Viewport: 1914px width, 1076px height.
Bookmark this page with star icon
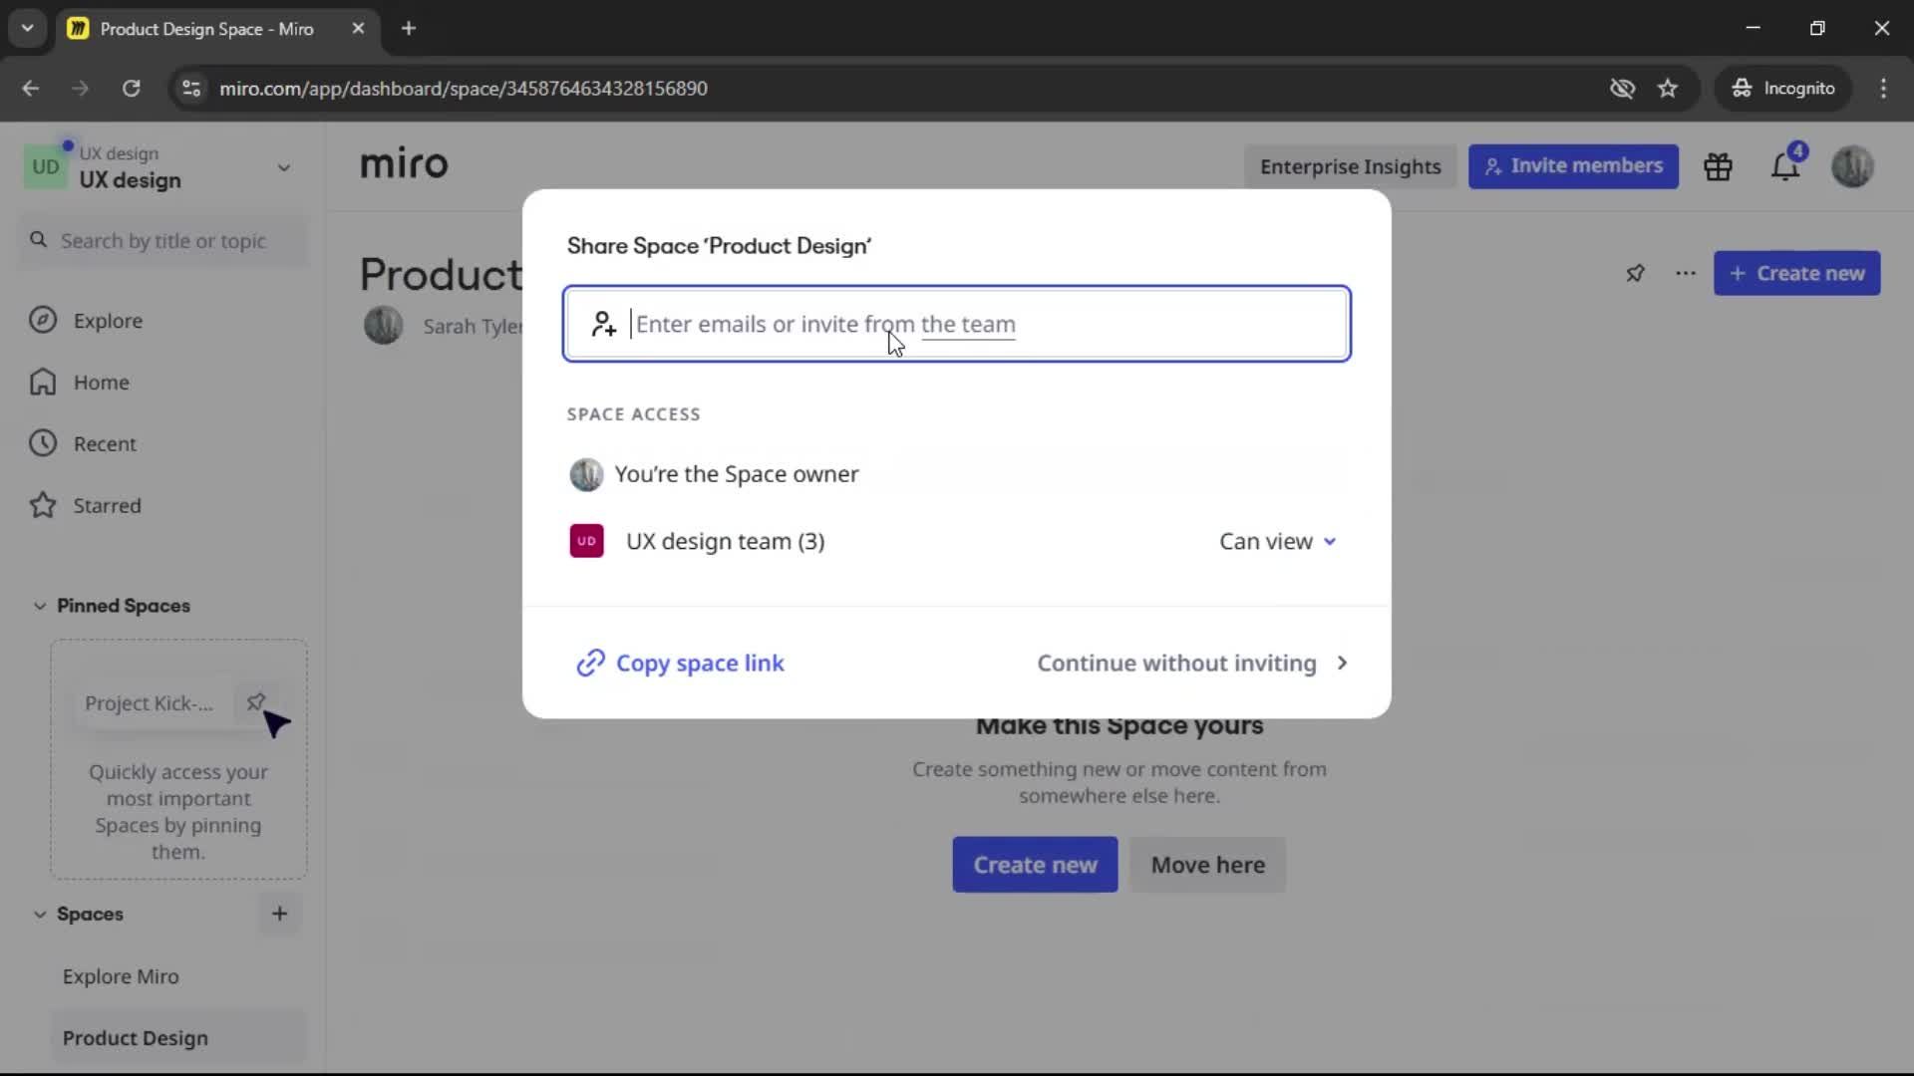click(x=1668, y=88)
